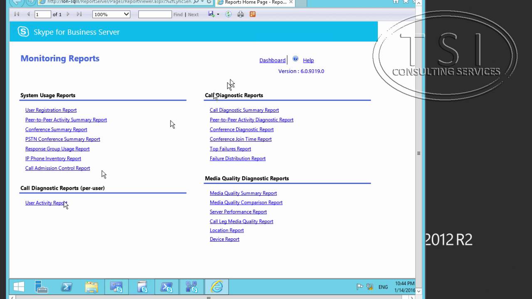Open the Call Diagnostic Summary Report
Image resolution: width=532 pixels, height=299 pixels.
tap(244, 110)
